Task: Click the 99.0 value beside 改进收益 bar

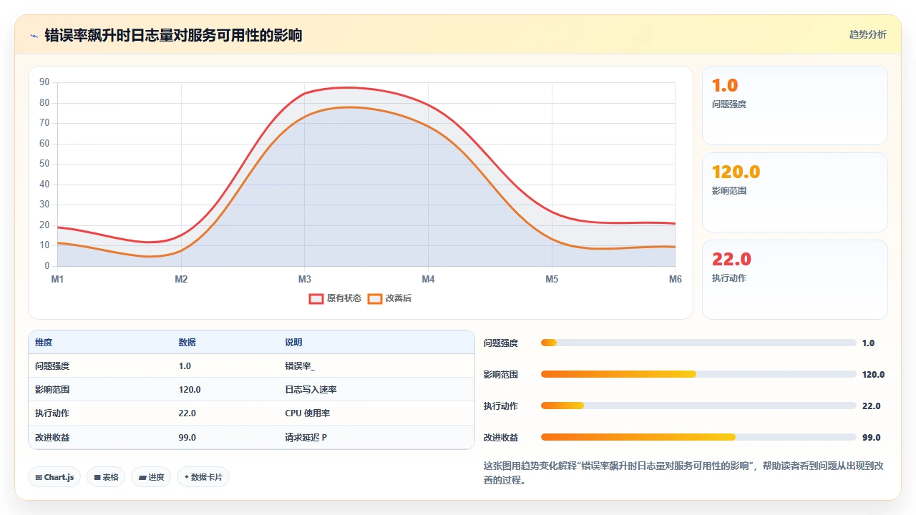Action: tap(872, 437)
